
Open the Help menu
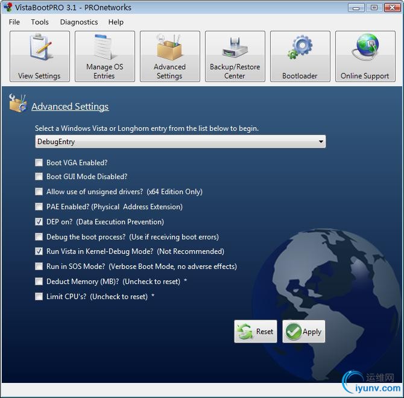point(116,22)
